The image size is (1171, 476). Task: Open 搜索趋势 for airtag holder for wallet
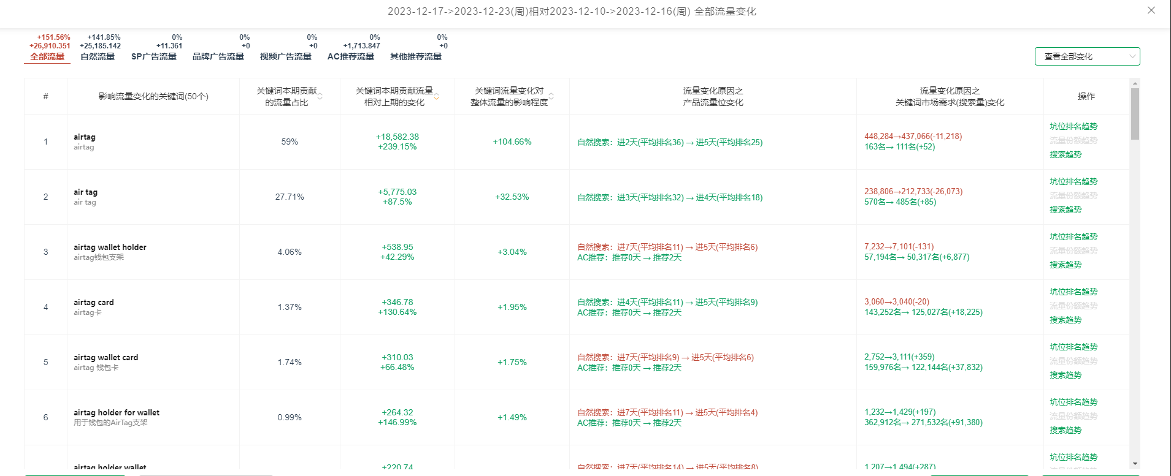click(1065, 430)
